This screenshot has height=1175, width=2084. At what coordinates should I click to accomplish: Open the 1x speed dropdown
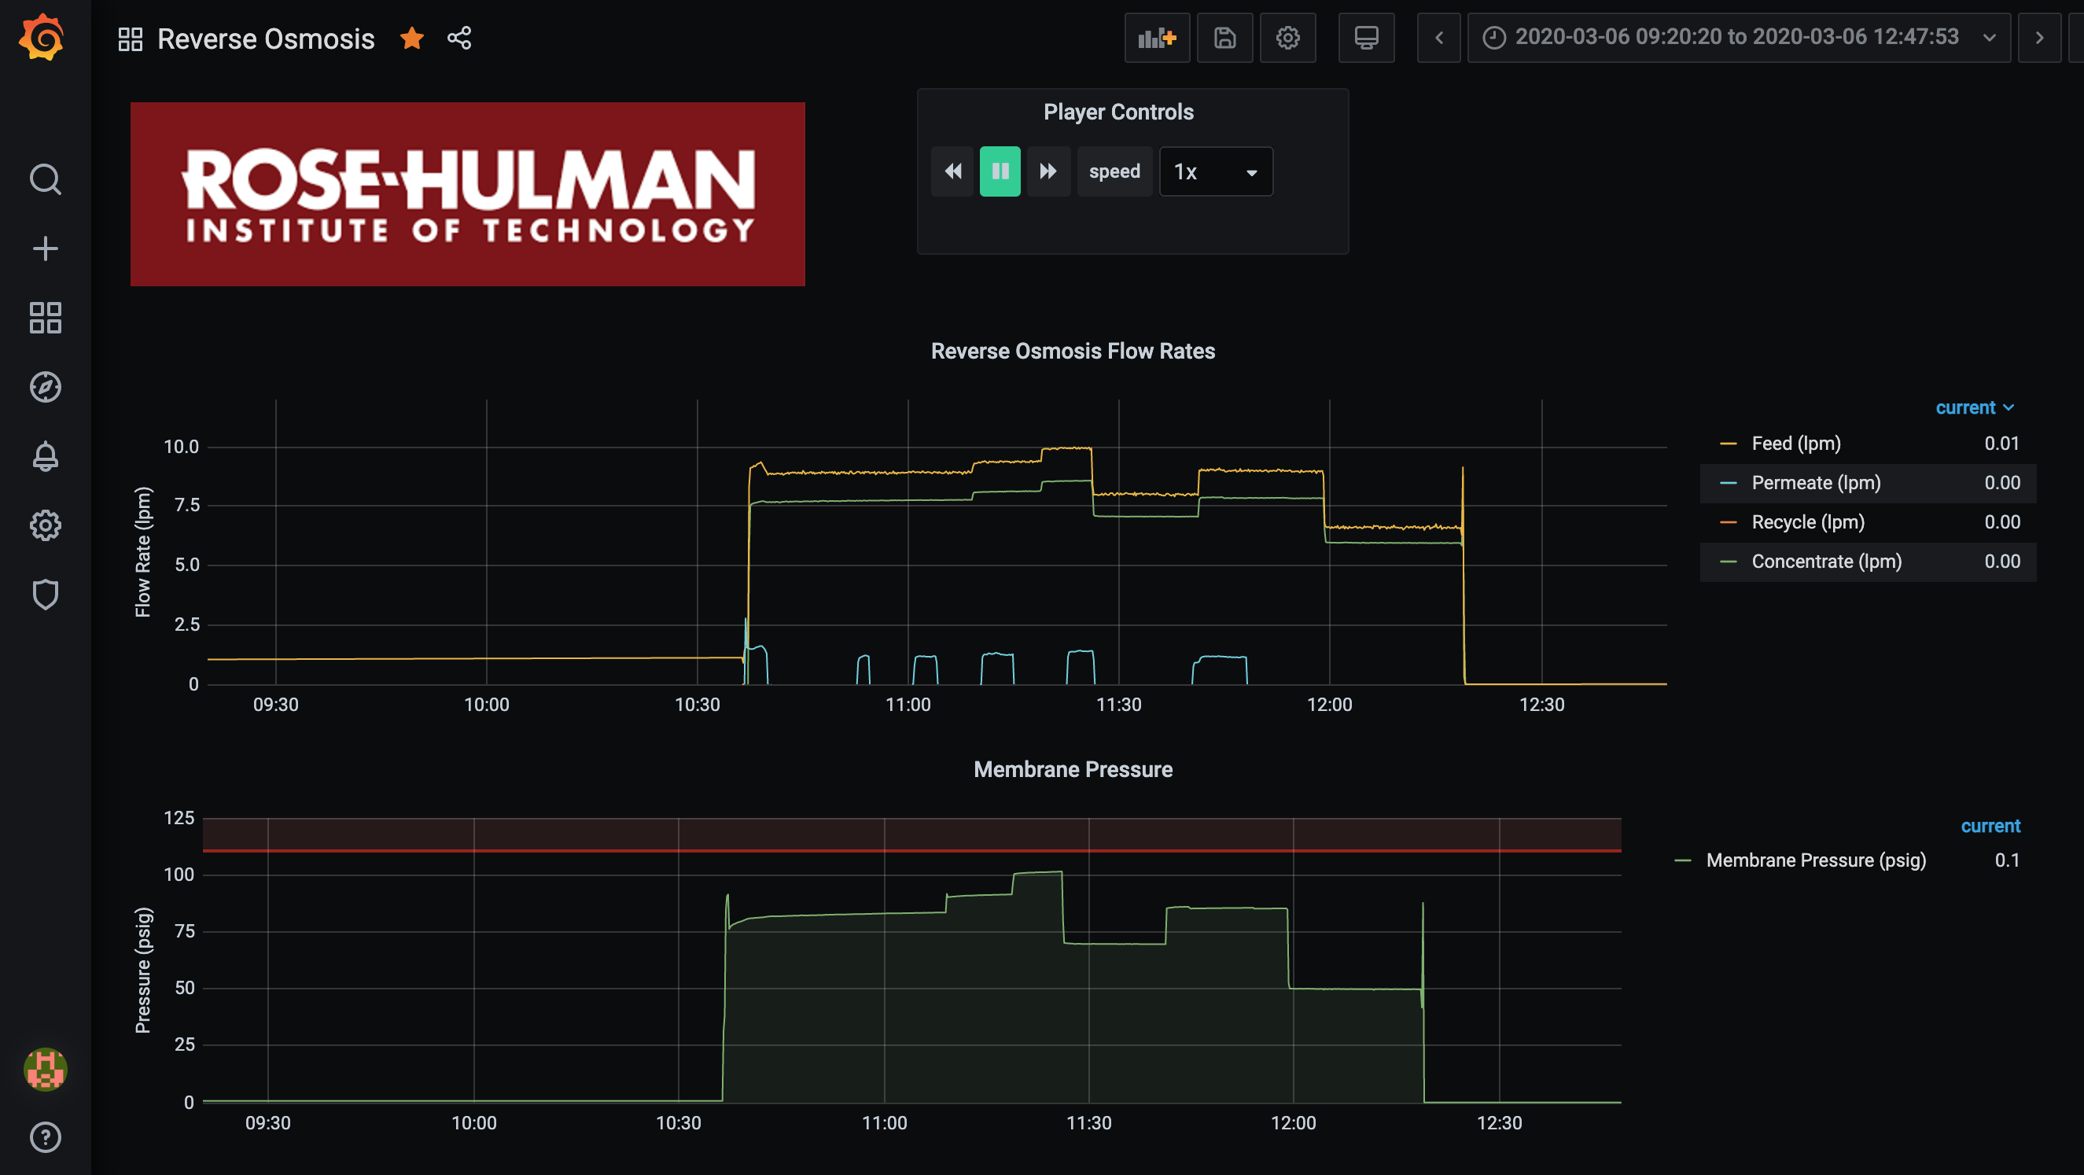(x=1215, y=171)
